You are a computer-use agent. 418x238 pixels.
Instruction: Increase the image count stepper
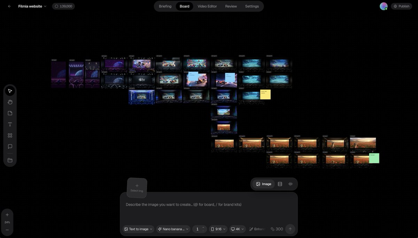[203, 228]
